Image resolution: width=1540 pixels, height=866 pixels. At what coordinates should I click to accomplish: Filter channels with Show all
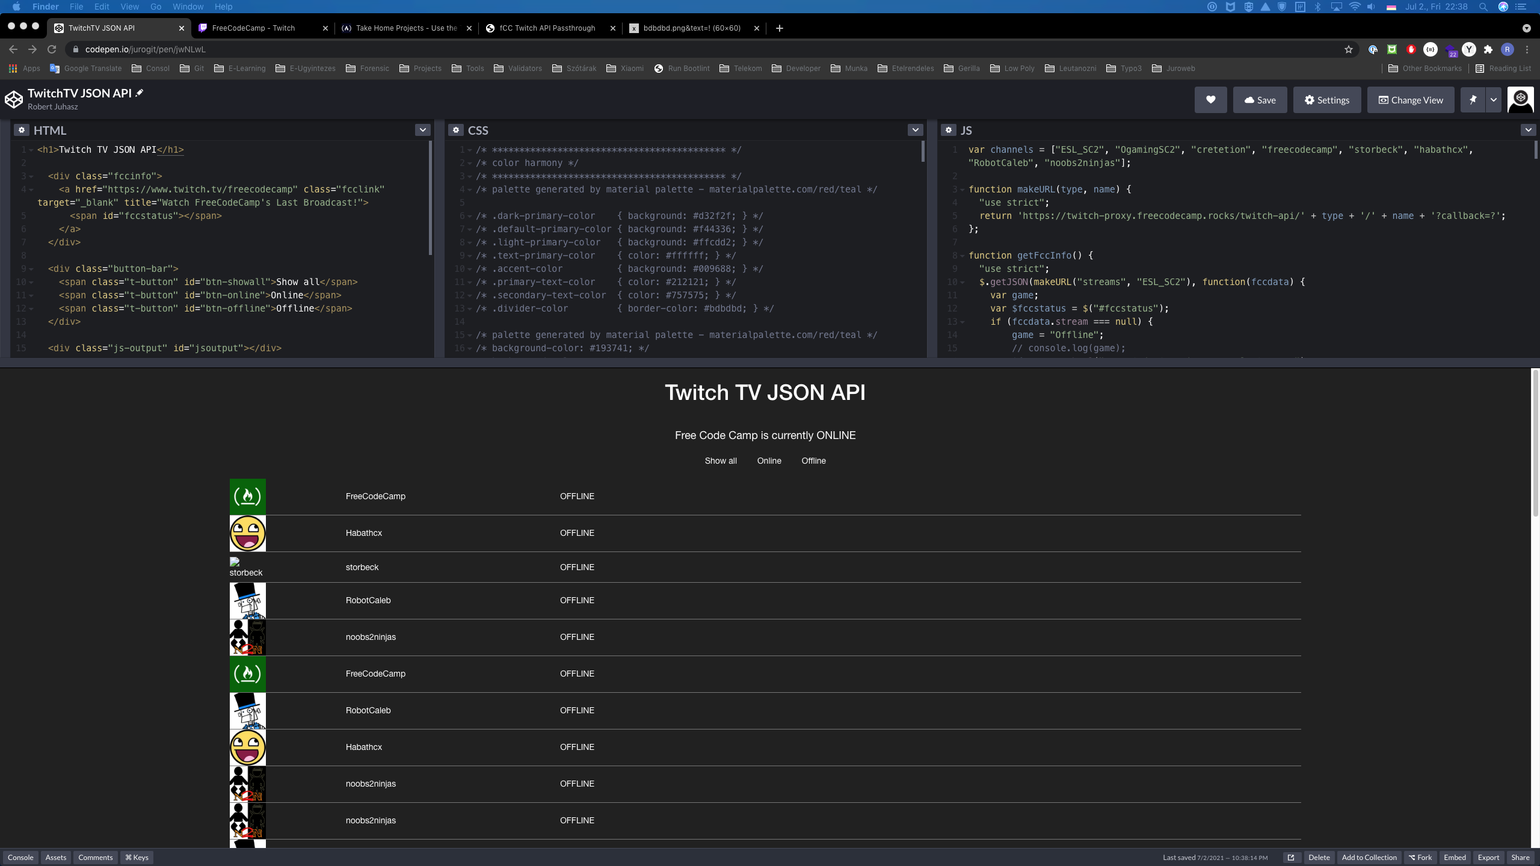[721, 461]
